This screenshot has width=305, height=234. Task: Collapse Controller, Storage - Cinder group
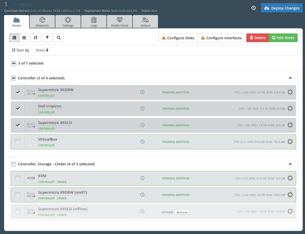pos(290,164)
